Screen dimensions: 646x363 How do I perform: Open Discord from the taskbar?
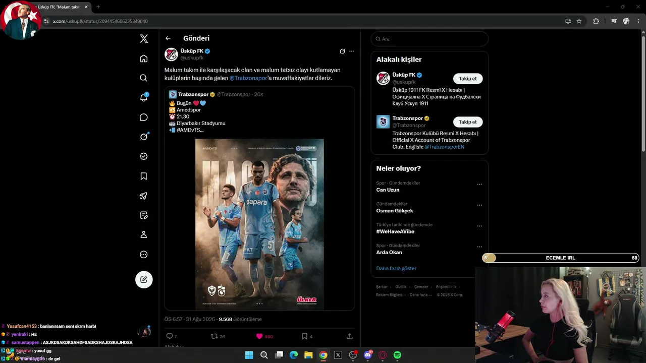[x=368, y=355]
